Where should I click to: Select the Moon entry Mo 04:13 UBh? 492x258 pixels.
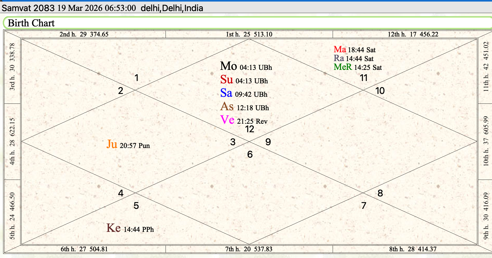pos(246,67)
